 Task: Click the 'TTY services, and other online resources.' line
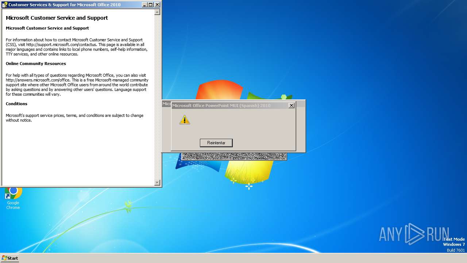pos(42,54)
